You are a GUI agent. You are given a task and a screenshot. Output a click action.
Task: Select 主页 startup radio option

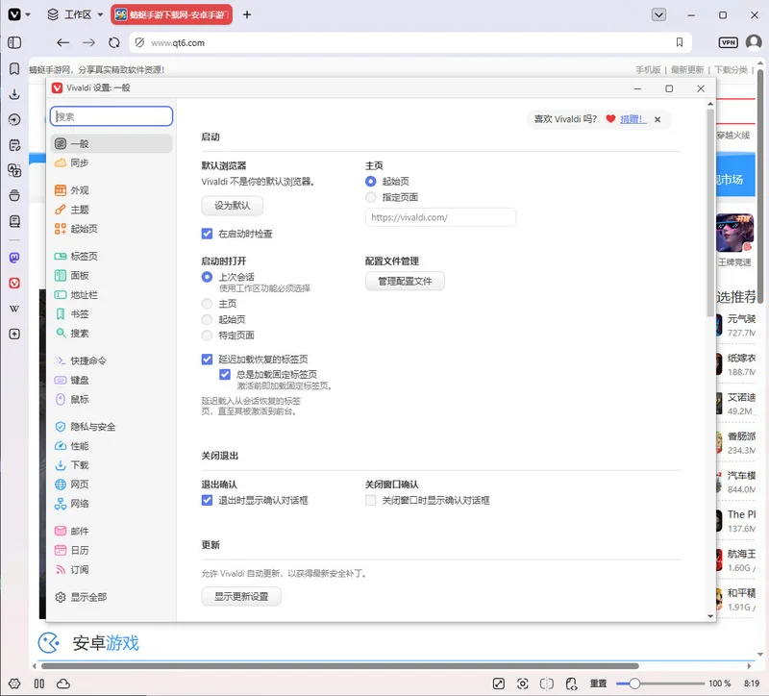click(207, 304)
